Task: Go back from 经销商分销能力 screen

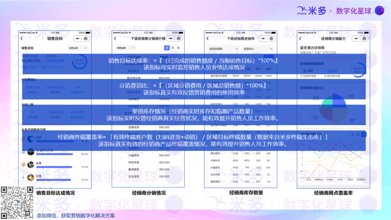Action: 300,39
